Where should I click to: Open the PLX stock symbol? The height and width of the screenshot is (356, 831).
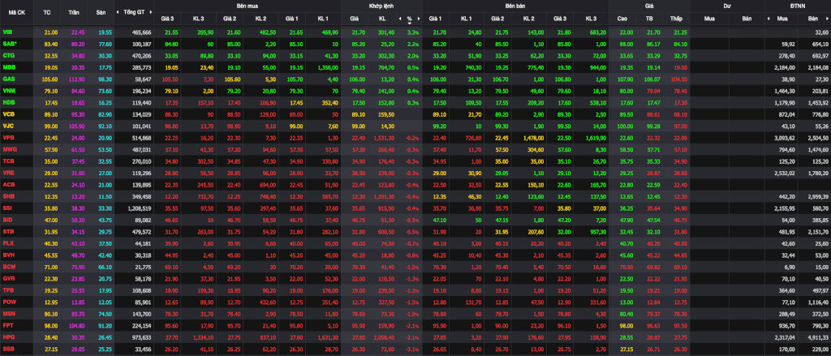point(8,243)
